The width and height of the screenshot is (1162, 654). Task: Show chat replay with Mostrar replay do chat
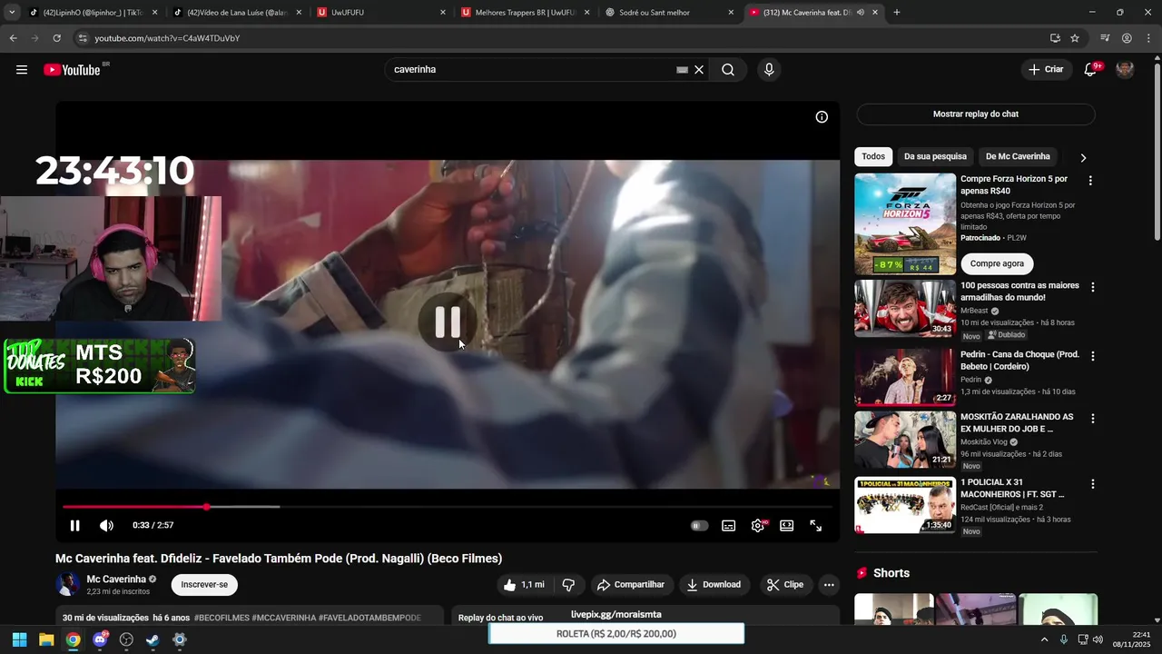tap(976, 114)
